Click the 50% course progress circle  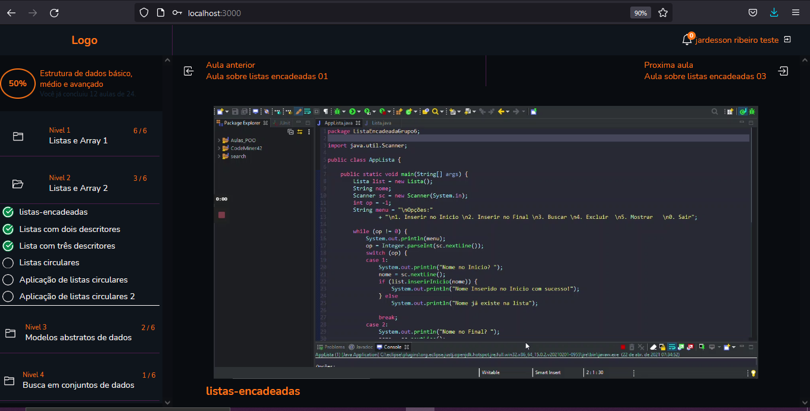coord(18,84)
